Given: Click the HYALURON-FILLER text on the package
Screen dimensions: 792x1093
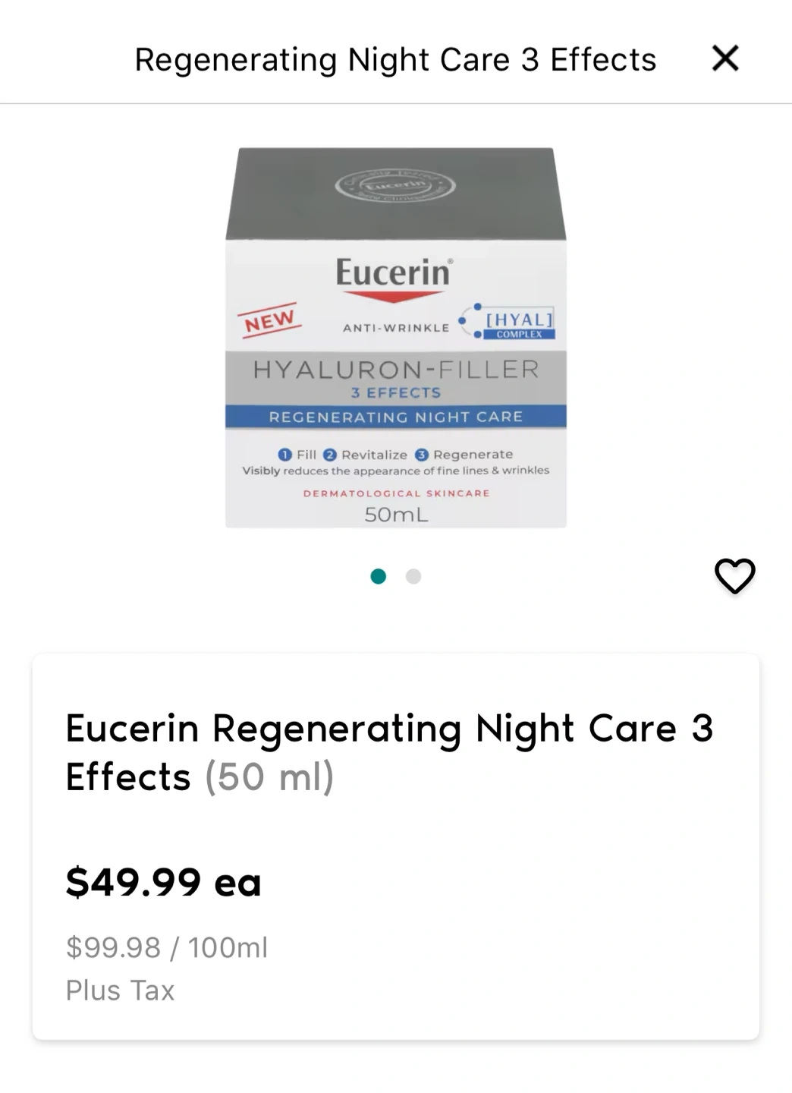Looking at the screenshot, I should (x=396, y=370).
